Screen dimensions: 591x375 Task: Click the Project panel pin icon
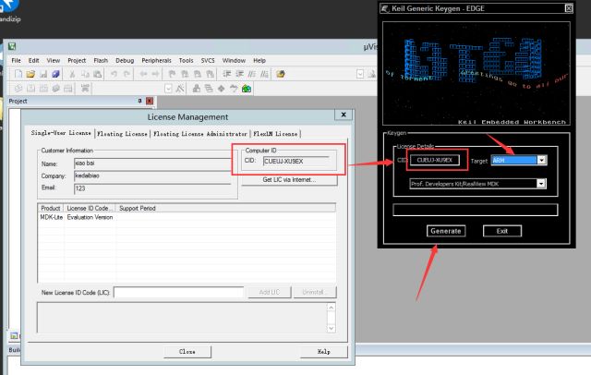[x=139, y=101]
